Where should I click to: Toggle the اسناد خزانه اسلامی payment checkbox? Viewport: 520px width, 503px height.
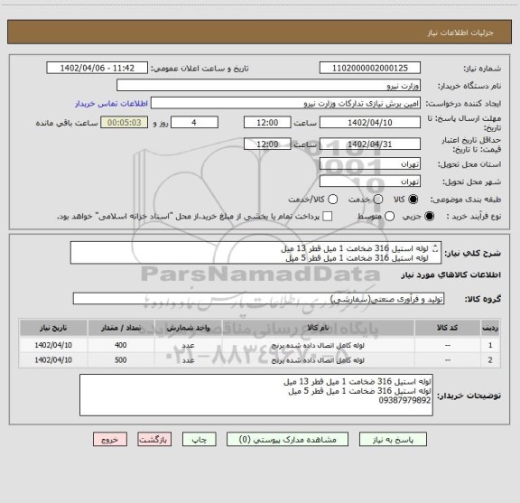coord(328,217)
